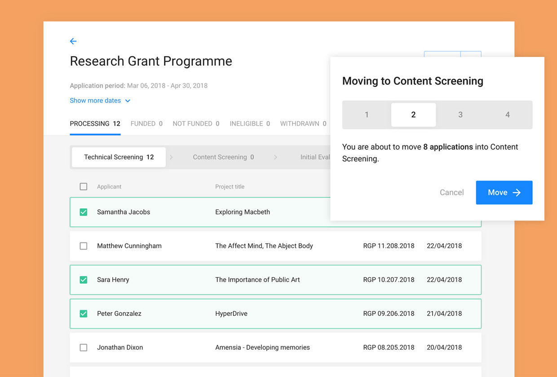The height and width of the screenshot is (377, 557).
Task: Uncheck Peter Gonzalez row checkbox
Action: [84, 314]
